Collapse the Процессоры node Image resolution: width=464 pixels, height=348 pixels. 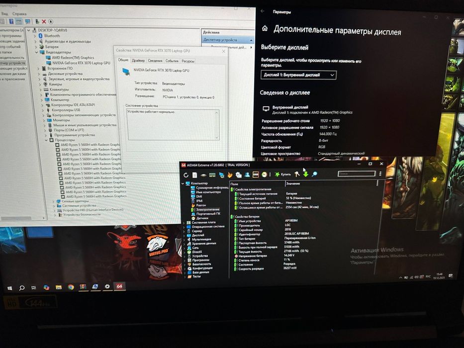pyautogui.click(x=46, y=140)
